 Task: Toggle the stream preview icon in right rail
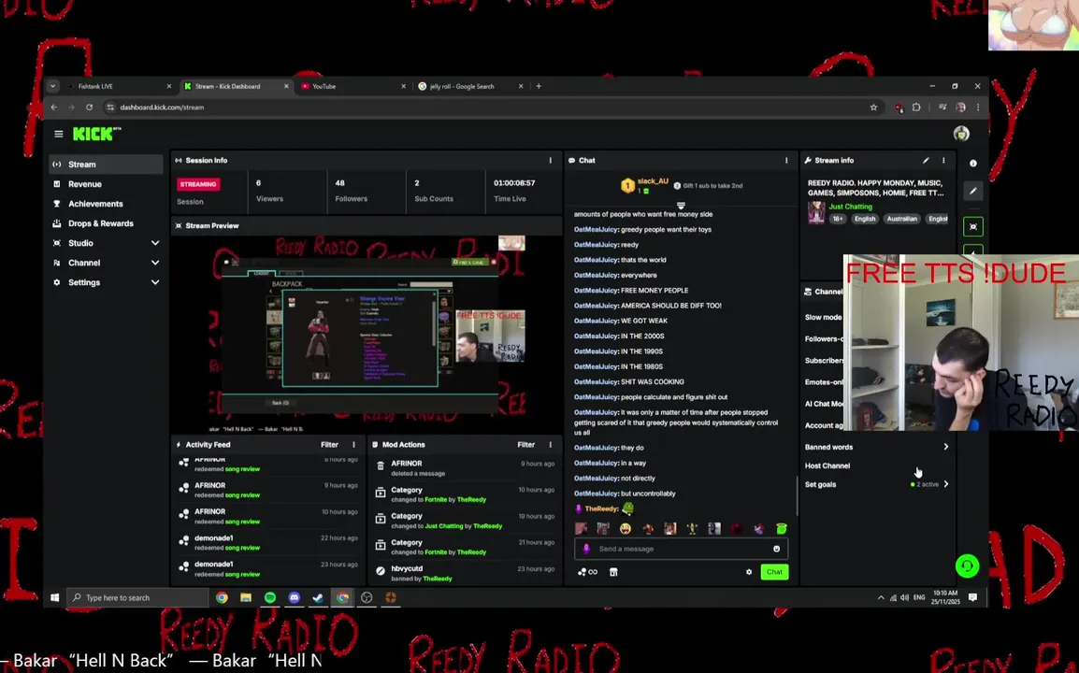[x=973, y=226]
